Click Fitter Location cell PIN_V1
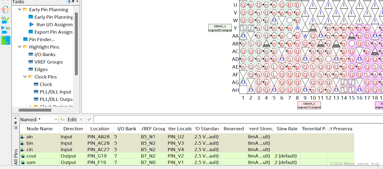383x169 pixels. (x=180, y=162)
